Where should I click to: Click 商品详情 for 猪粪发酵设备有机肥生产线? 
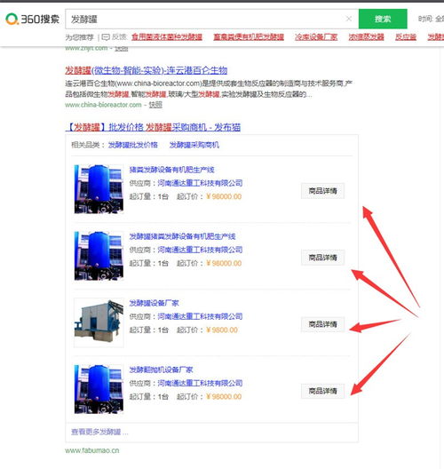(x=322, y=191)
